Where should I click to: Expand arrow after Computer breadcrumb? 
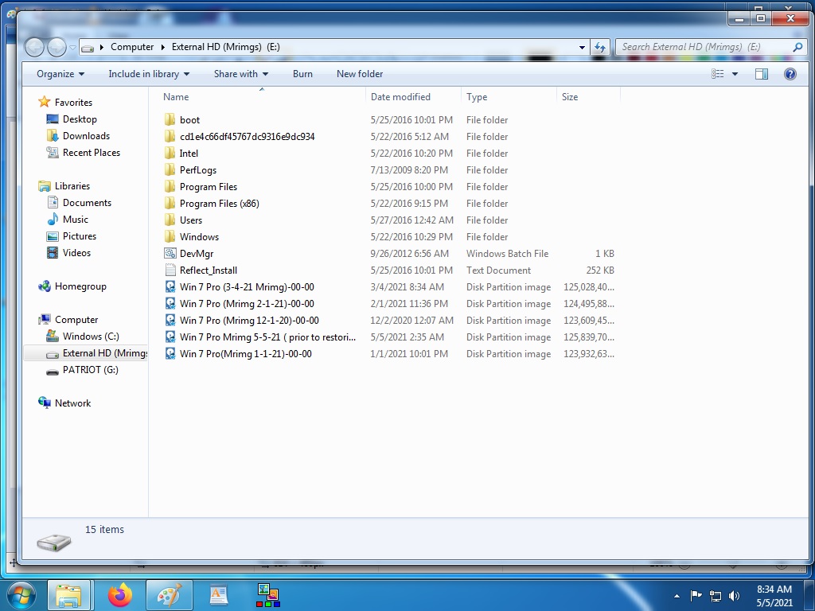[162, 47]
